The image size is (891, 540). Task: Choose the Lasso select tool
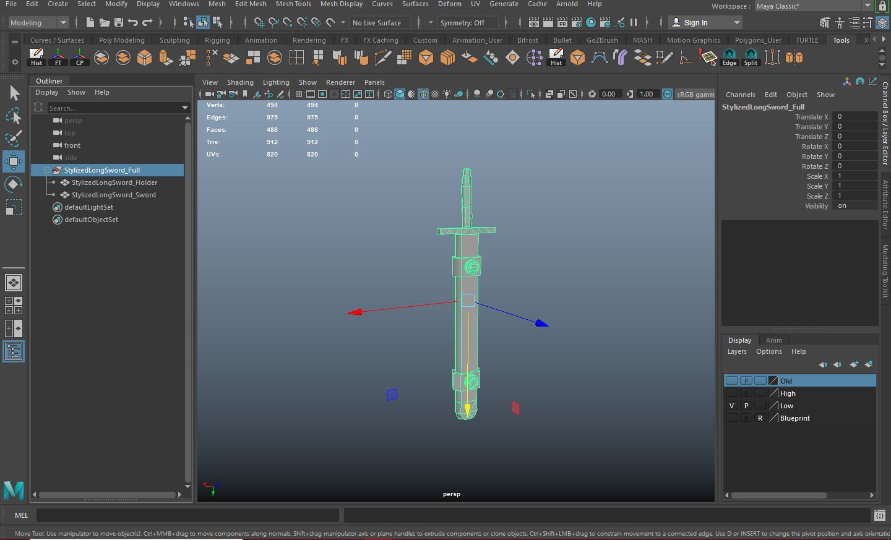[x=14, y=116]
